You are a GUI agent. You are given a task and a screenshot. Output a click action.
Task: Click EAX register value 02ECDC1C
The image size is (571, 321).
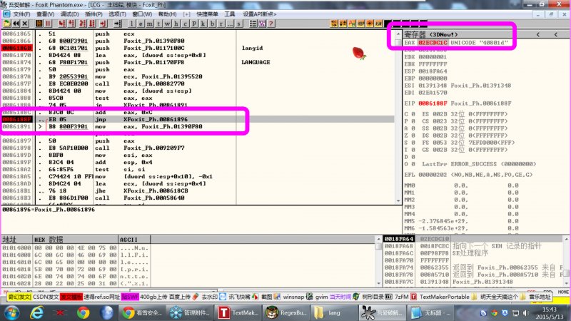pos(433,43)
